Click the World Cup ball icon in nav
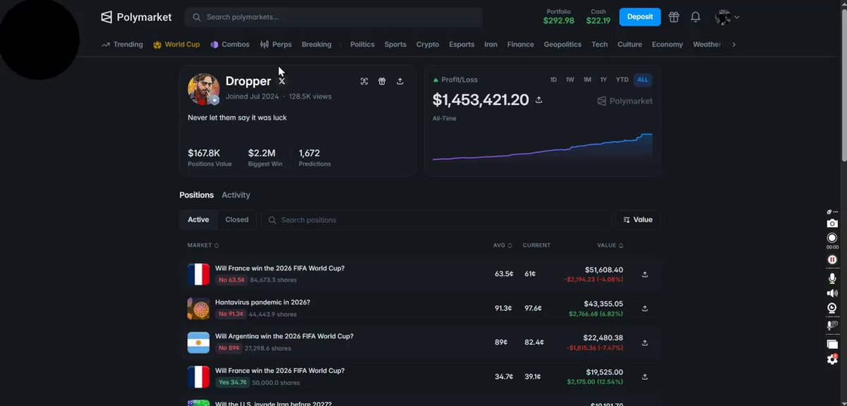The image size is (847, 406). pos(157,44)
